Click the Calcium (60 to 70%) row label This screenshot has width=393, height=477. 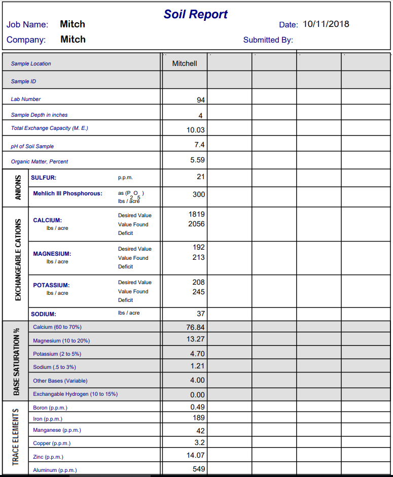(x=57, y=327)
